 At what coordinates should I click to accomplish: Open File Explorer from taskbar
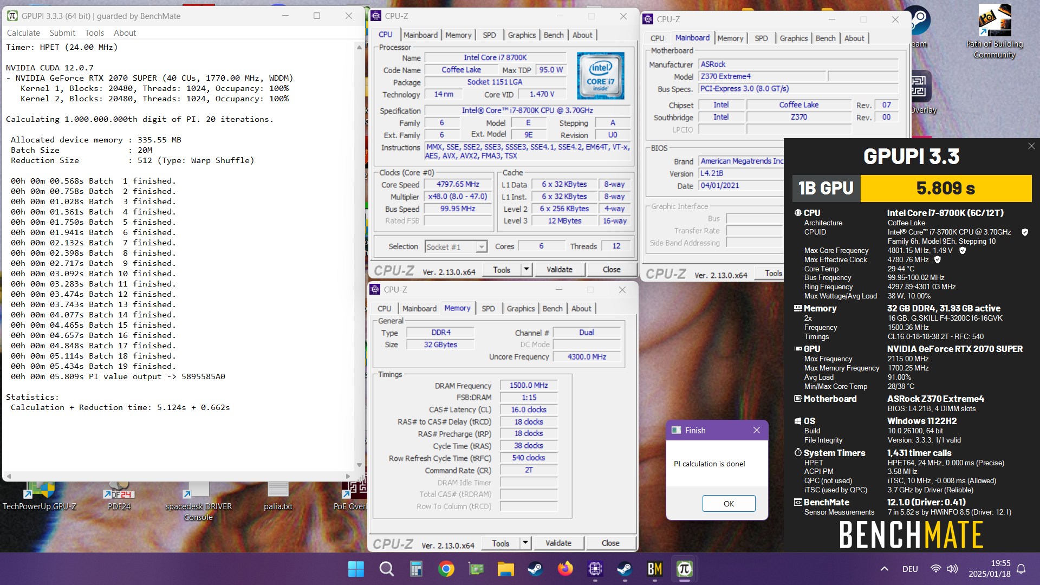pos(505,569)
